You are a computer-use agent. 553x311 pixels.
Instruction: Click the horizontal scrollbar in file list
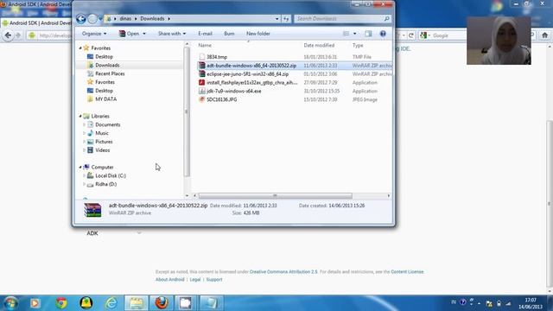[275, 196]
